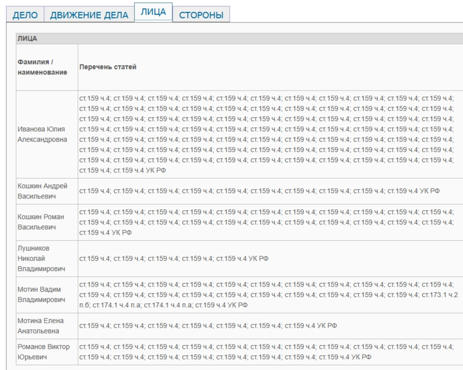The height and width of the screenshot is (370, 463).
Task: Select the name Романов Виктор Юрьевич
Action: pyautogui.click(x=43, y=352)
